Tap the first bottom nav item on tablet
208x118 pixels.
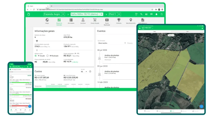pyautogui.click(x=147, y=111)
